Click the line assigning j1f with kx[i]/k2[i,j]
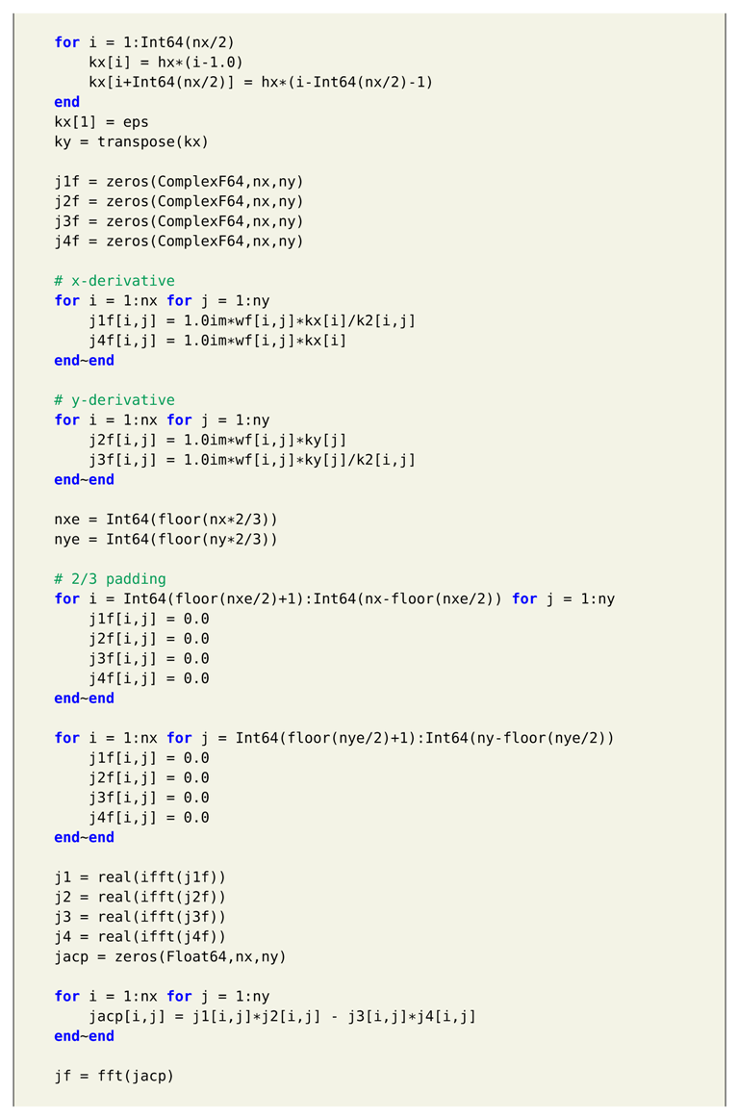This screenshot has height=1118, width=738. [x=252, y=320]
